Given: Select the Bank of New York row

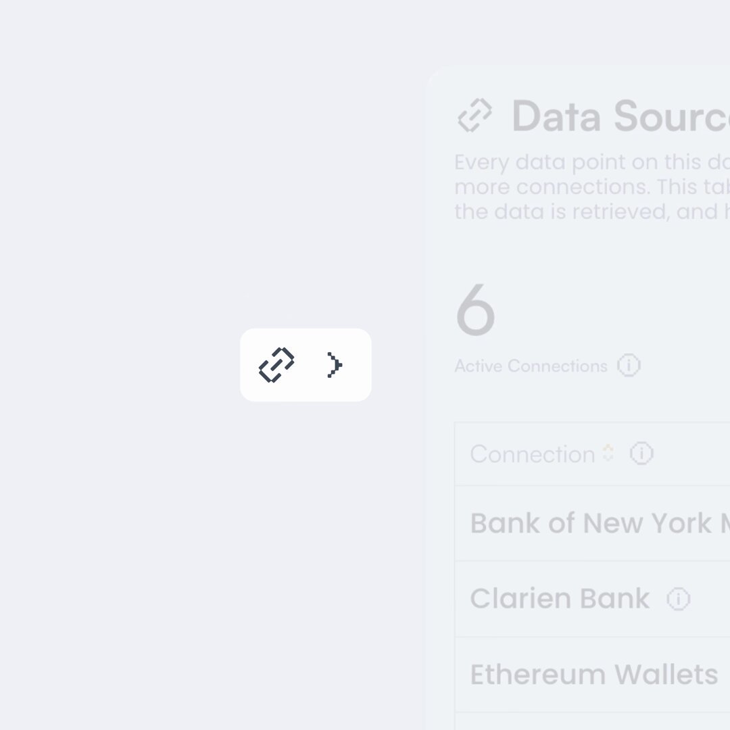Looking at the screenshot, I should click(592, 523).
